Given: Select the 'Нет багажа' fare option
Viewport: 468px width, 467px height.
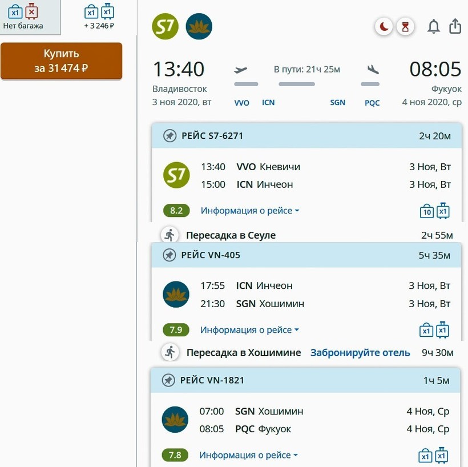Looking at the screenshot, I should [x=23, y=17].
